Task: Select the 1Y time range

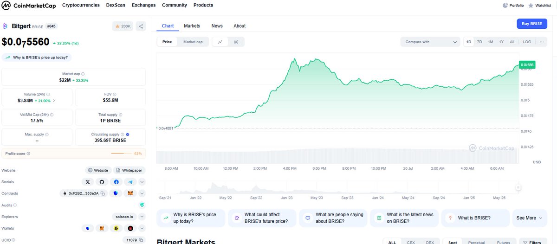Action: tap(501, 42)
